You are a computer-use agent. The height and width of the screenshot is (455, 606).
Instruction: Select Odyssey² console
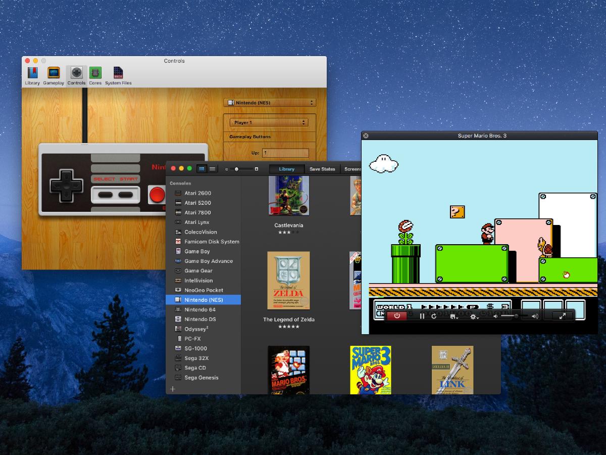[x=204, y=329]
